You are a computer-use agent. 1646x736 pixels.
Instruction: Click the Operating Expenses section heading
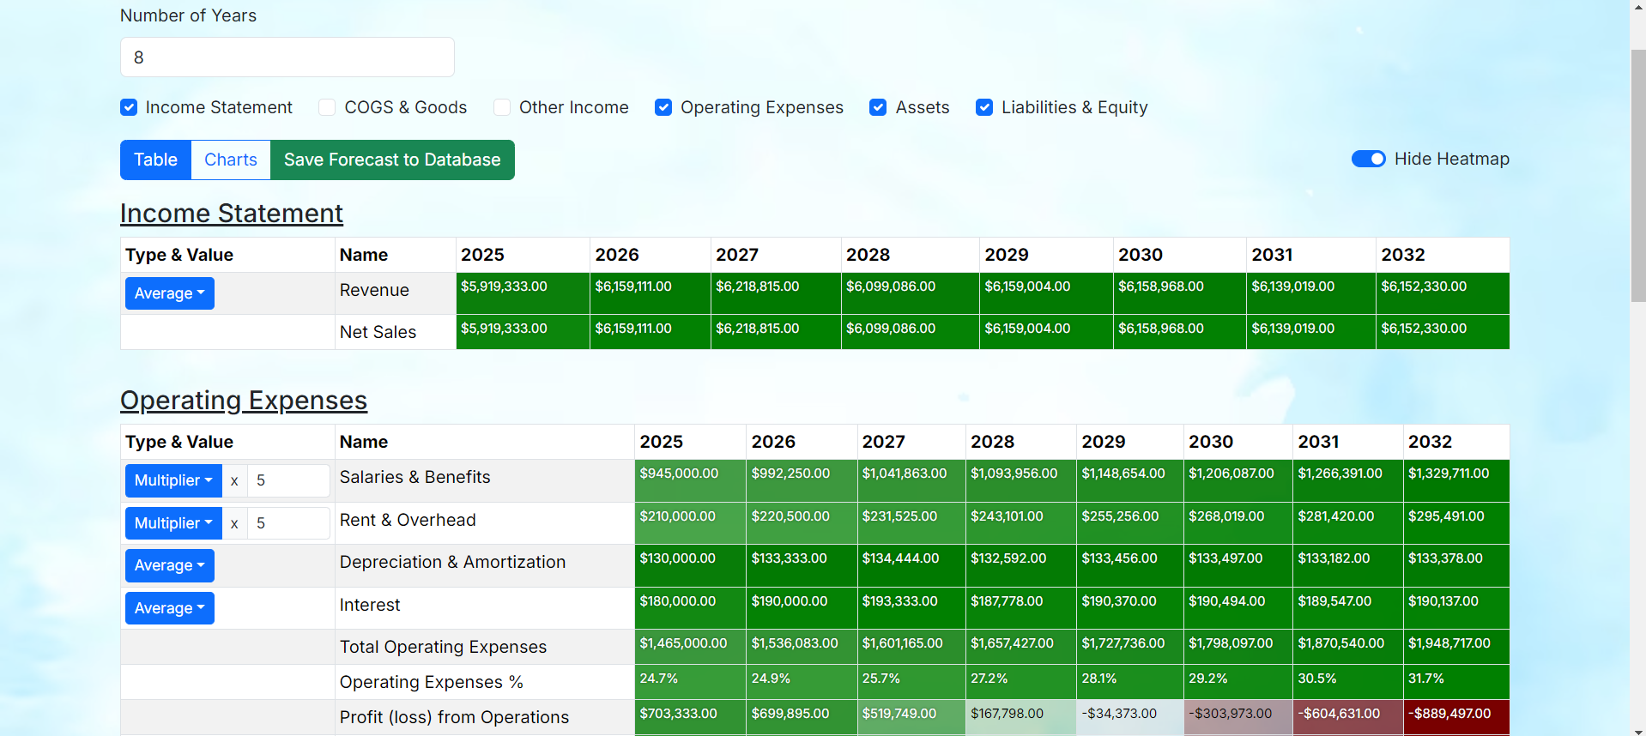click(244, 400)
